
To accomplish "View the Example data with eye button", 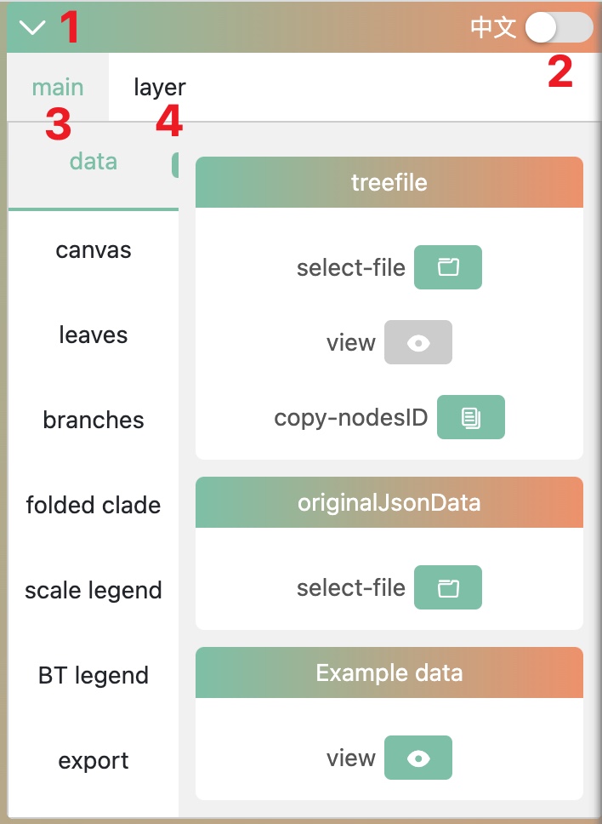I will (417, 758).
